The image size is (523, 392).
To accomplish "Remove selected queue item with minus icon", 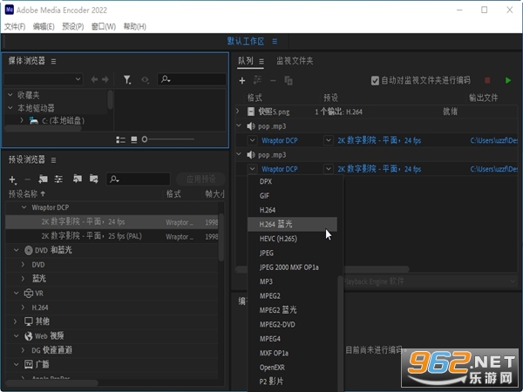I will pyautogui.click(x=273, y=81).
